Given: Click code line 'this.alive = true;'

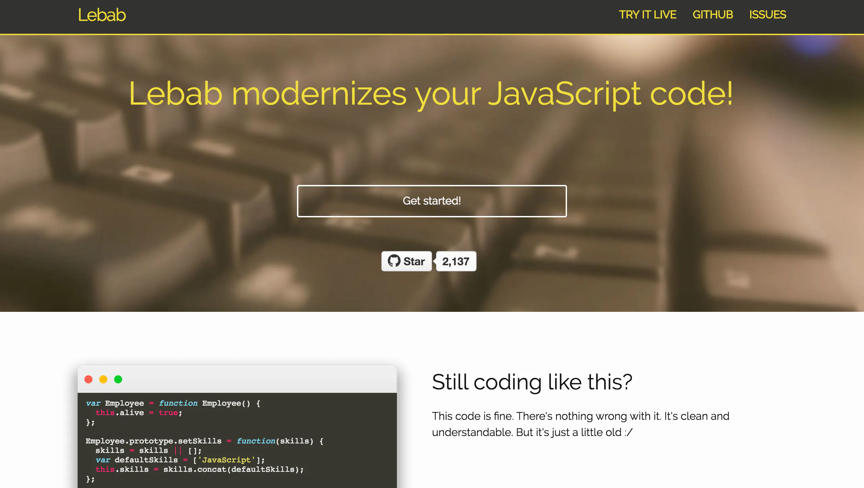Looking at the screenshot, I should [x=139, y=413].
